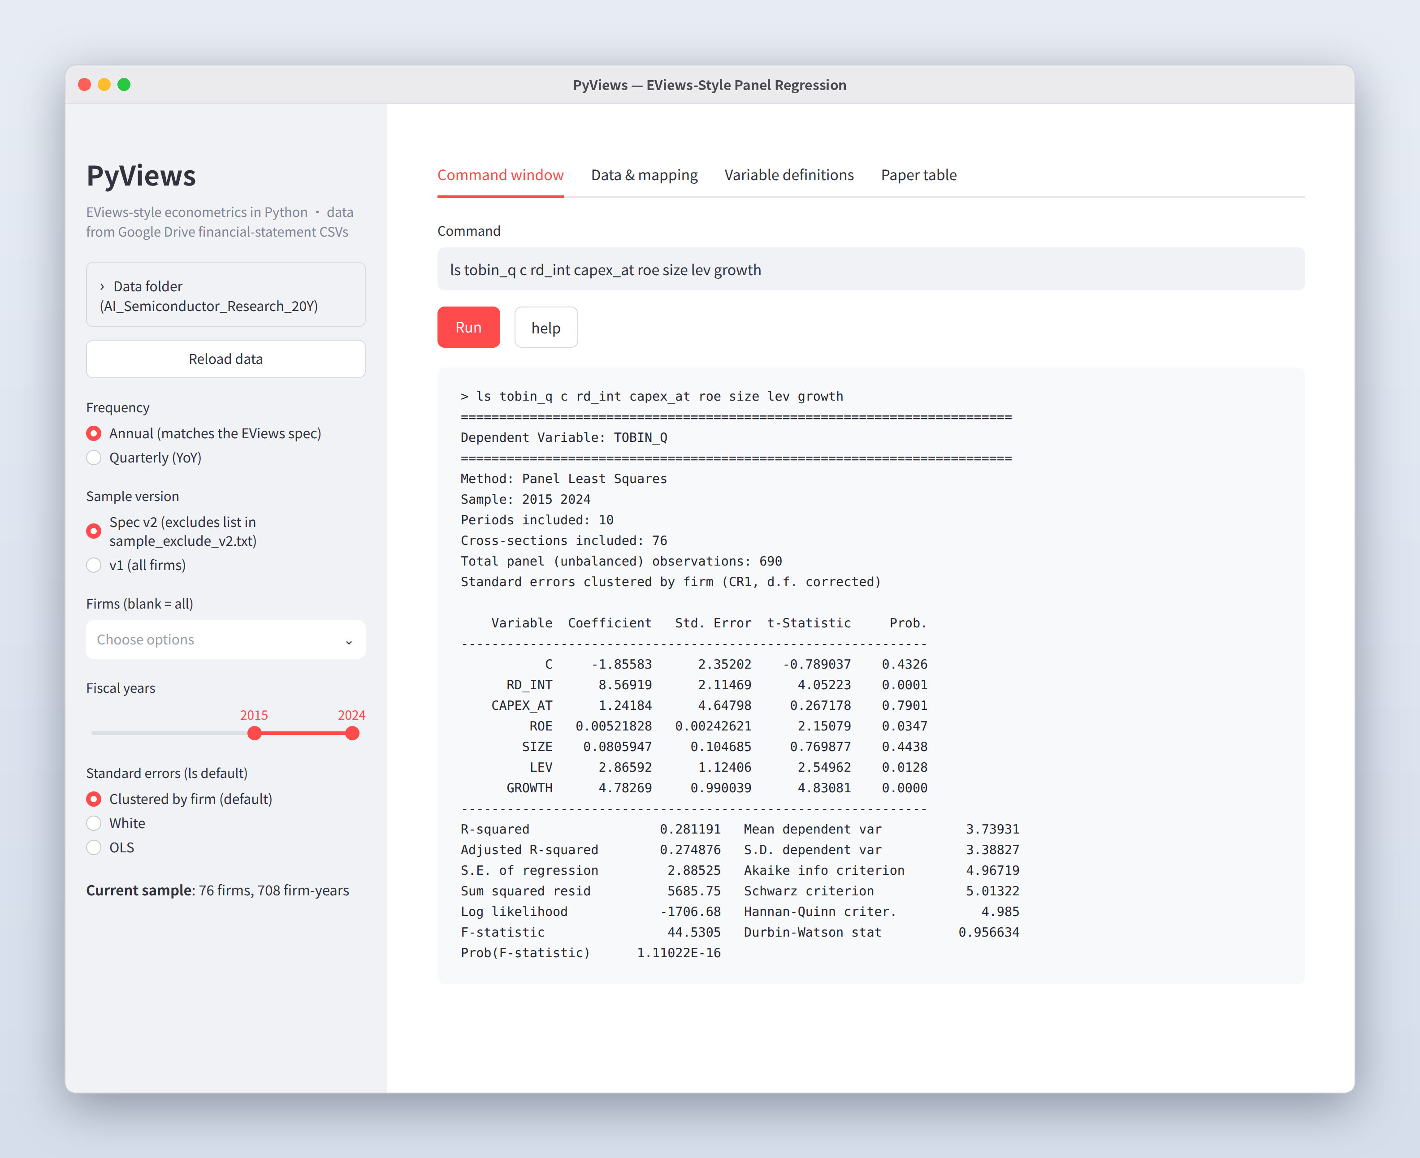The image size is (1420, 1158).
Task: Select Clustered by firm standard errors
Action: point(93,799)
